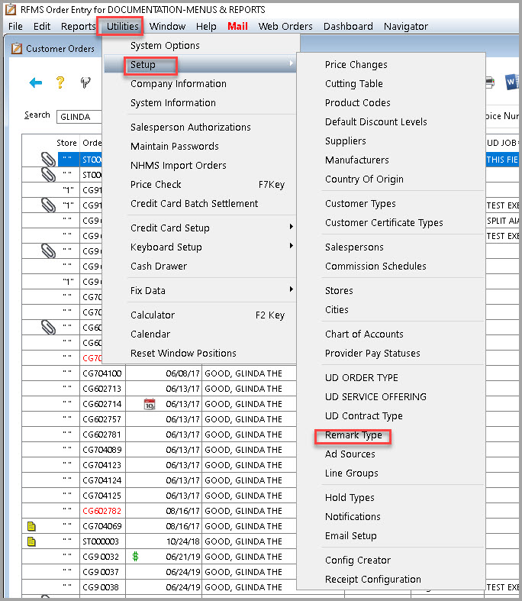Expand the Fix Data submenu
Image resolution: width=522 pixels, height=601 pixels.
pos(199,290)
